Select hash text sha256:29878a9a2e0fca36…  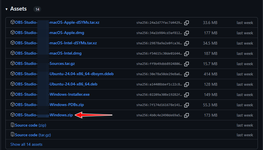point(159,43)
